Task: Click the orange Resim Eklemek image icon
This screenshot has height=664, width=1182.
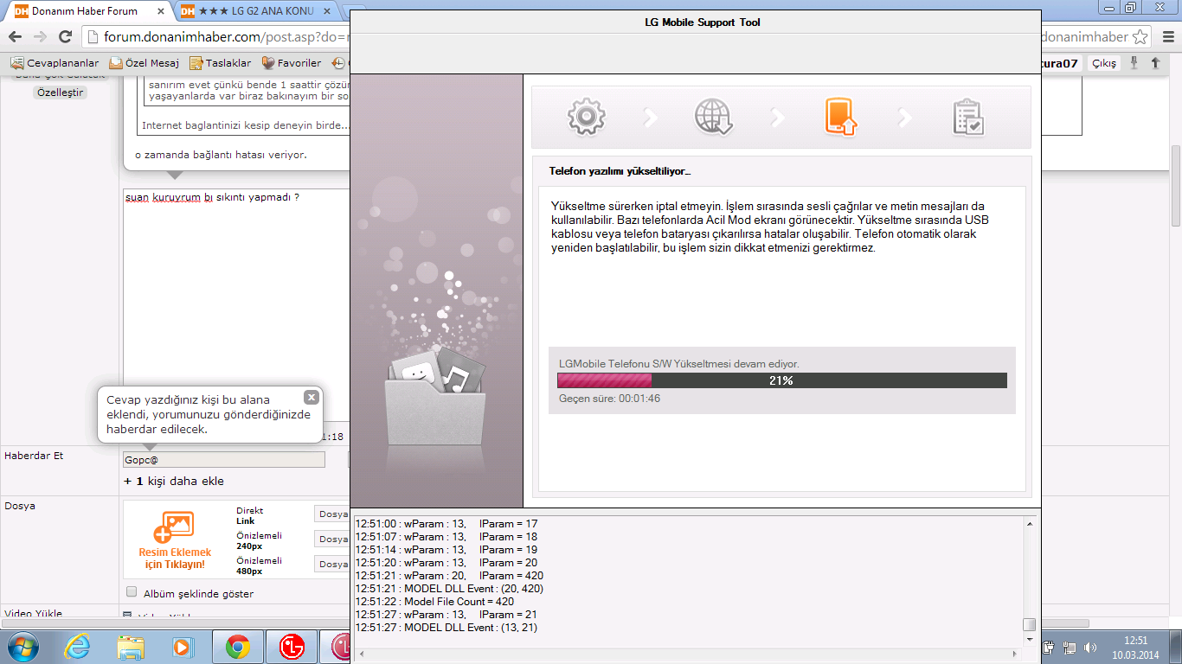Action: (173, 527)
